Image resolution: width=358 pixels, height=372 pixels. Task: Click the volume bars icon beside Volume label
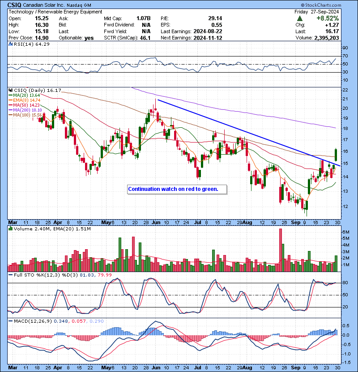click(11, 229)
